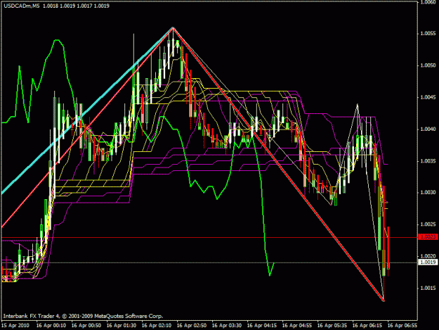The height and width of the screenshot is (330, 439).
Task: Click the 1.0025 price scale label
Action: [428, 224]
